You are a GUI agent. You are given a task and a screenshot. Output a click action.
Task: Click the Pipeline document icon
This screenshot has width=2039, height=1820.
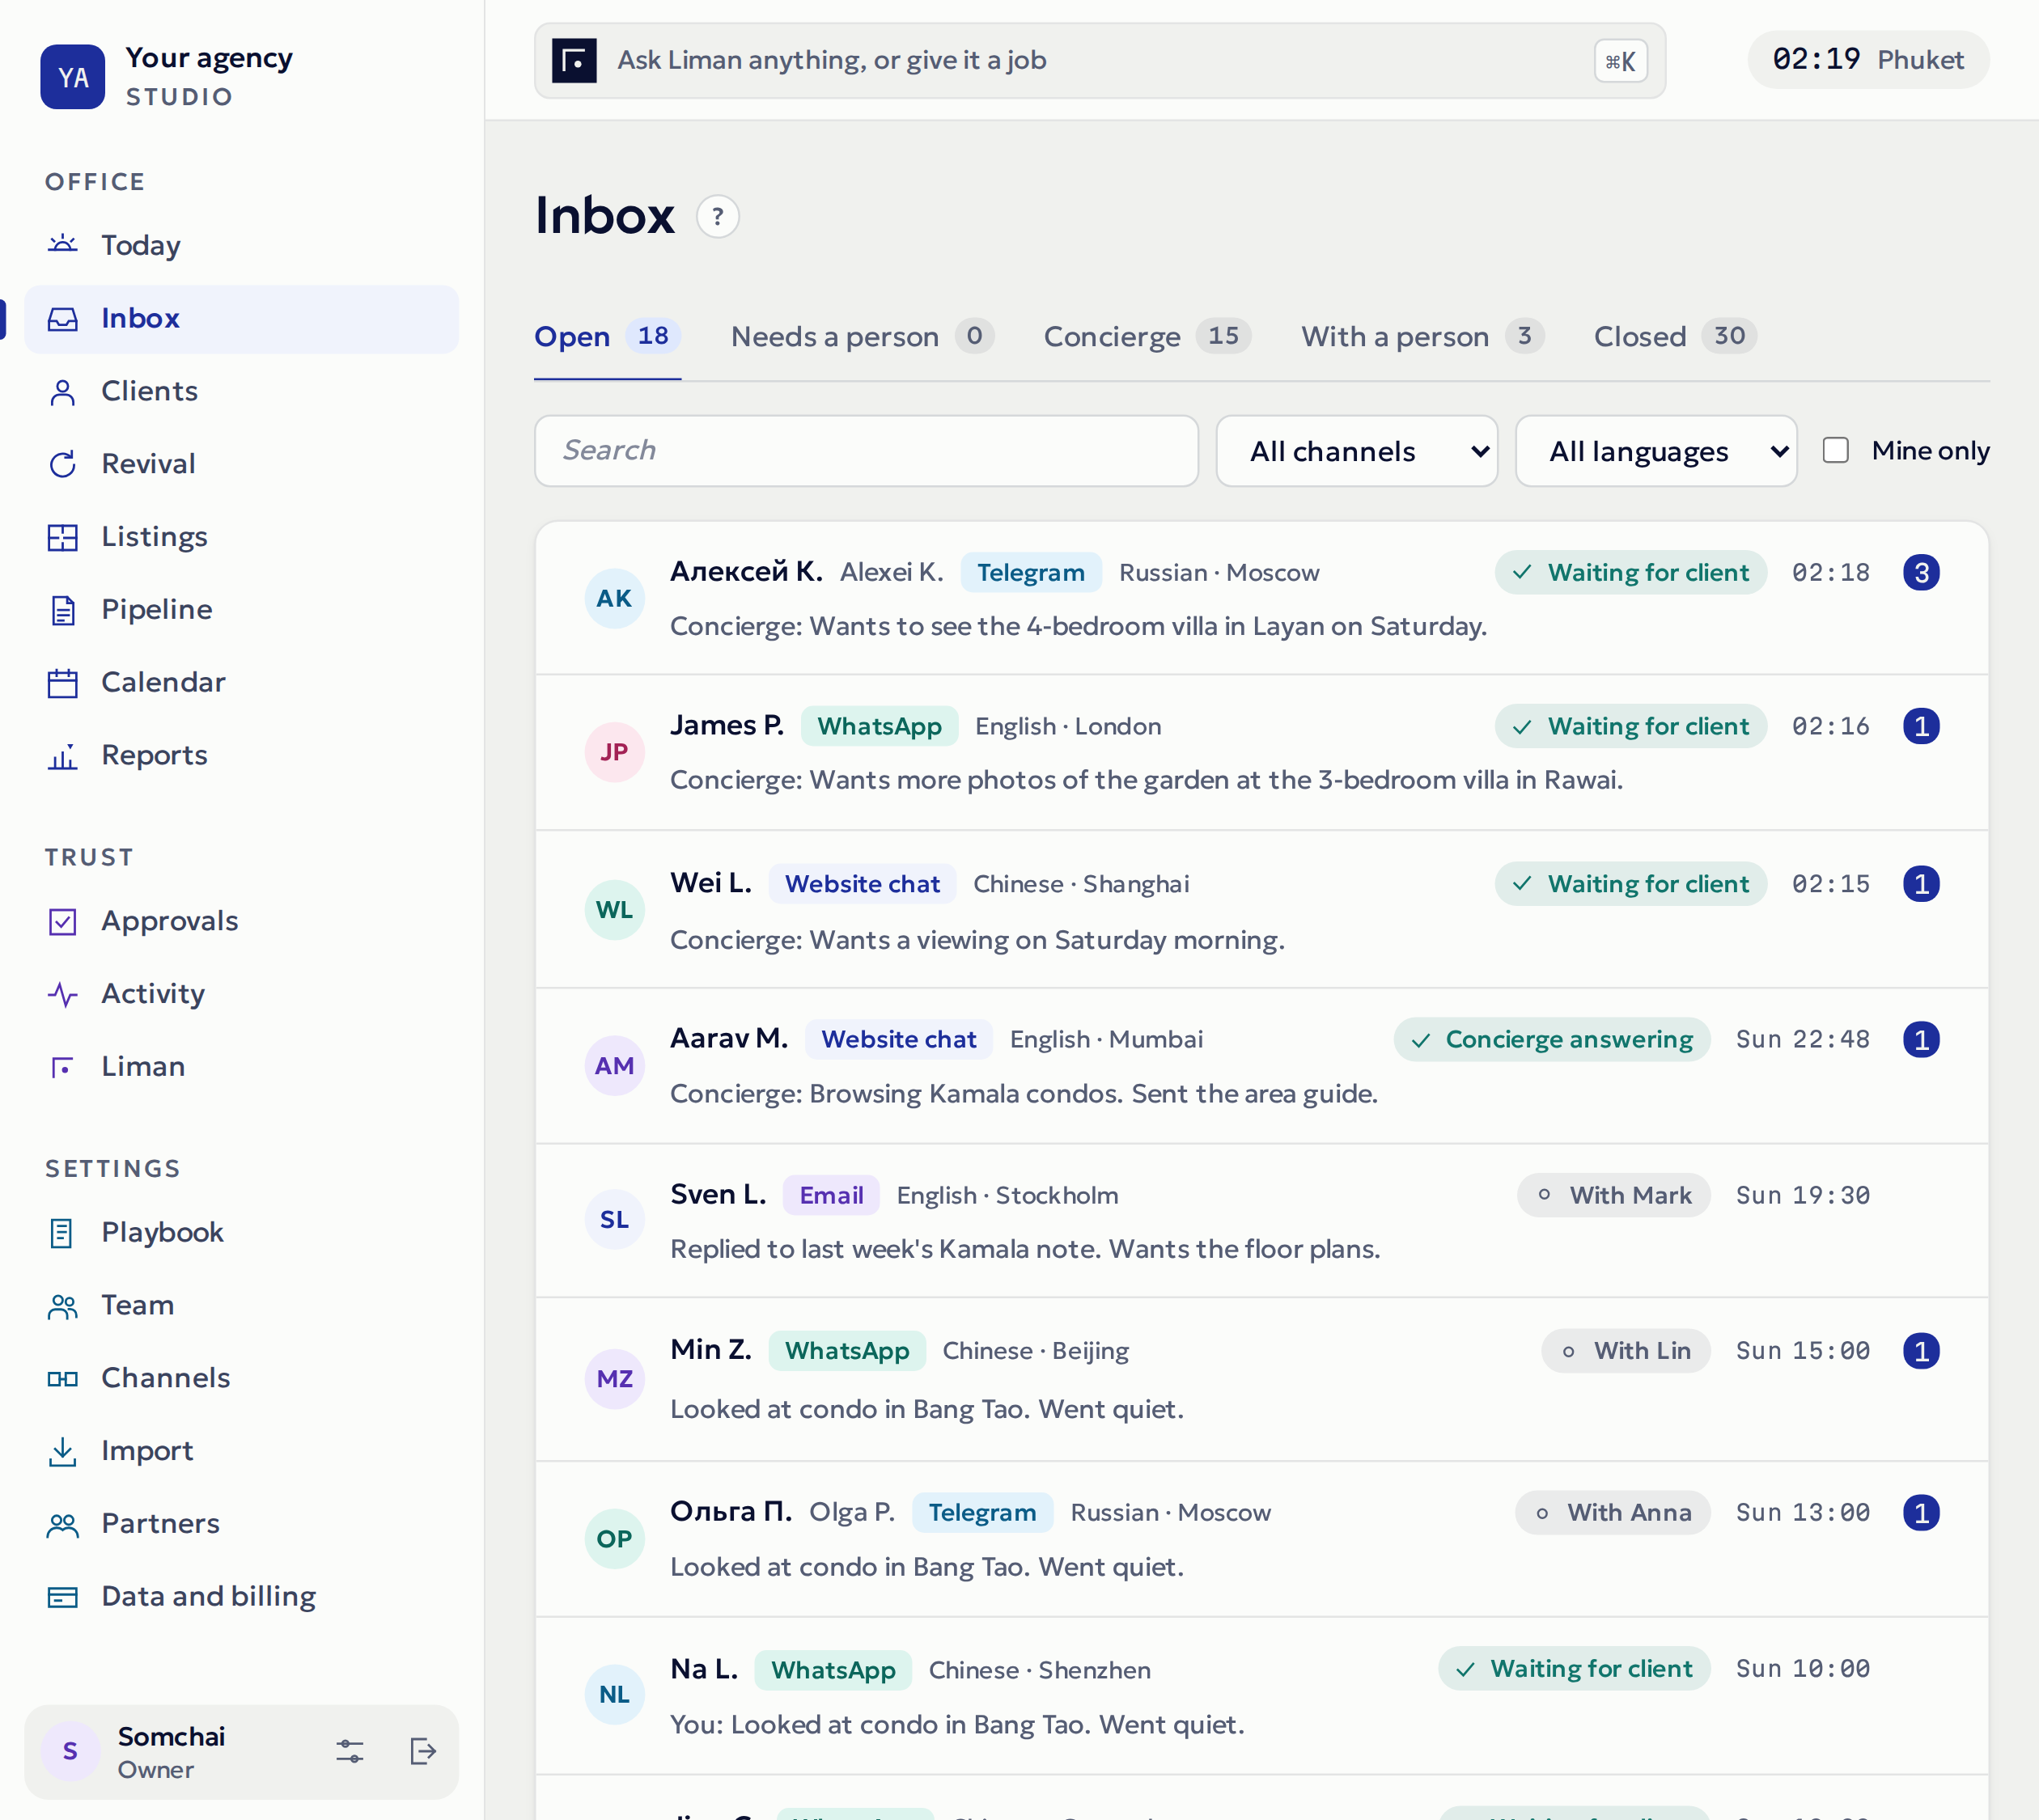(x=62, y=610)
